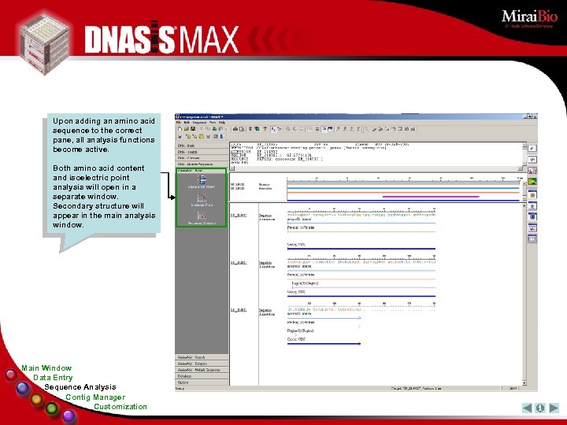Collapse the AminoAcid - Basic pane header
Screen dimensions: 567x425
[x=202, y=170]
